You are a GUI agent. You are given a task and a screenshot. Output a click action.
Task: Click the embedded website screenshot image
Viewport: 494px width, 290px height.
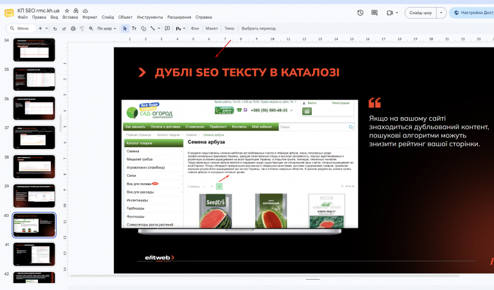pos(240,164)
